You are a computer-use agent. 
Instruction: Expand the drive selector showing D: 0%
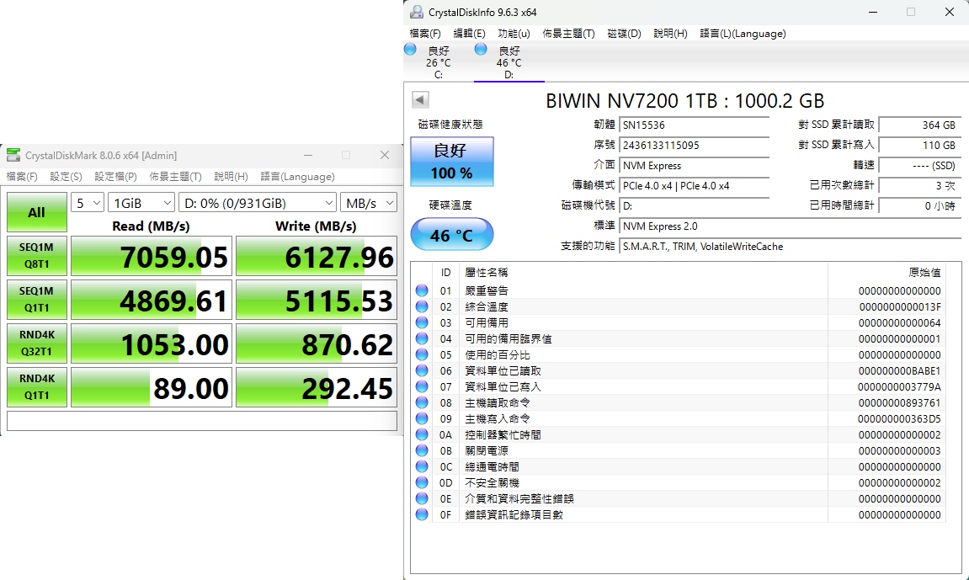258,203
